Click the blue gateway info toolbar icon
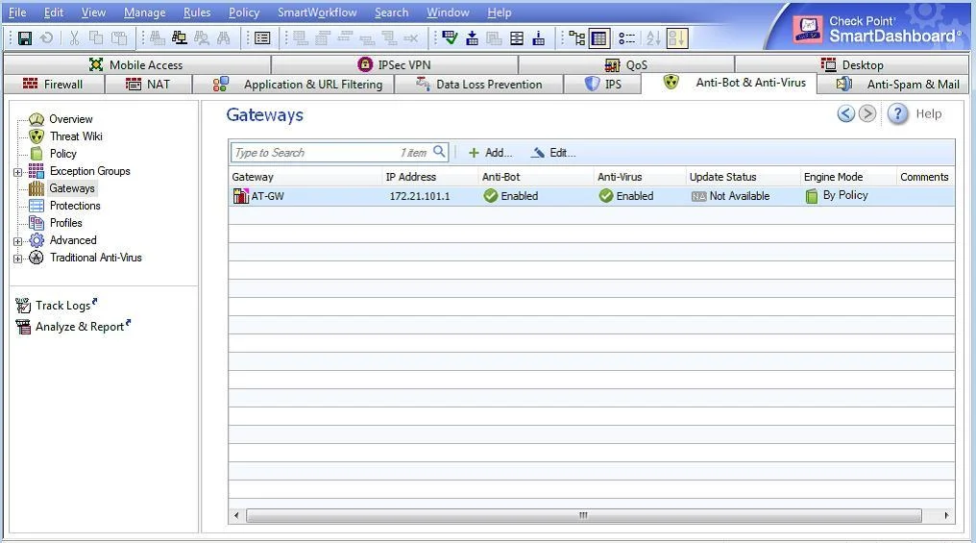Image resolution: width=976 pixels, height=543 pixels. pyautogui.click(x=538, y=38)
